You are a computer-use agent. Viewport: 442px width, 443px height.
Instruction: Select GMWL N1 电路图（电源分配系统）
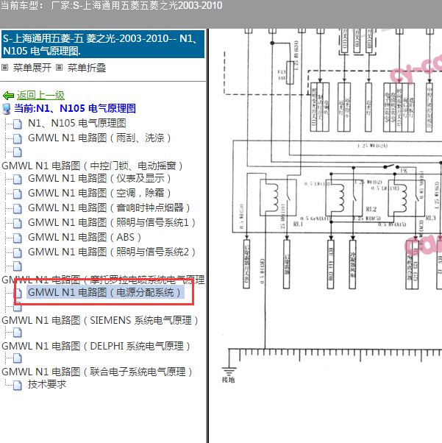click(x=105, y=292)
